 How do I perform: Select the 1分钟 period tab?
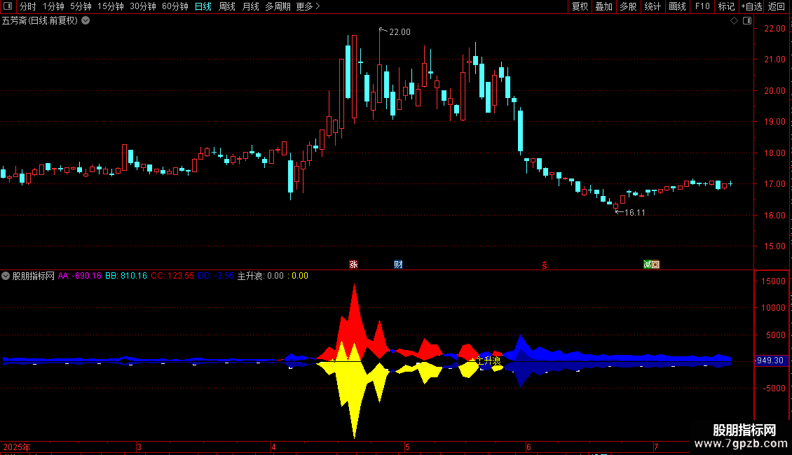(53, 6)
